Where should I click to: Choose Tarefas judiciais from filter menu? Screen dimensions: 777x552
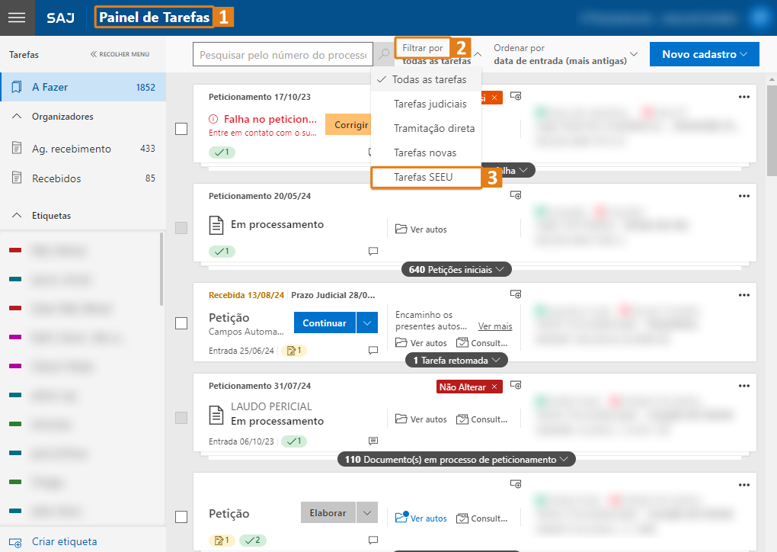430,104
